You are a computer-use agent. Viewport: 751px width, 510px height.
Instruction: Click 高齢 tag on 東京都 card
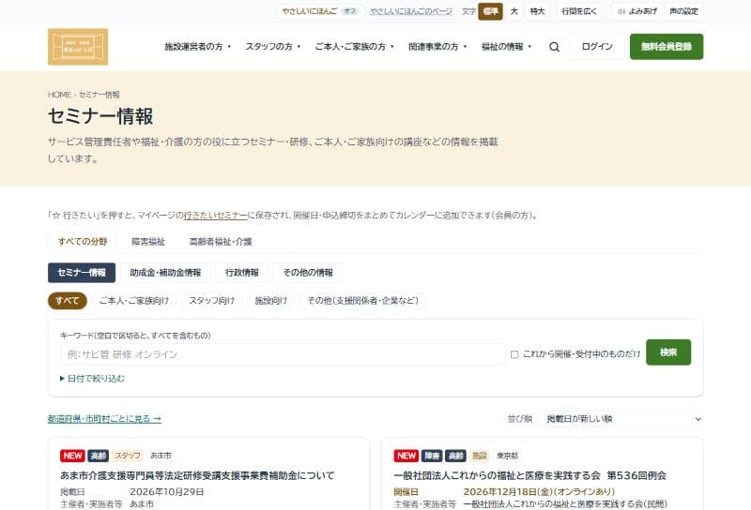tap(455, 456)
